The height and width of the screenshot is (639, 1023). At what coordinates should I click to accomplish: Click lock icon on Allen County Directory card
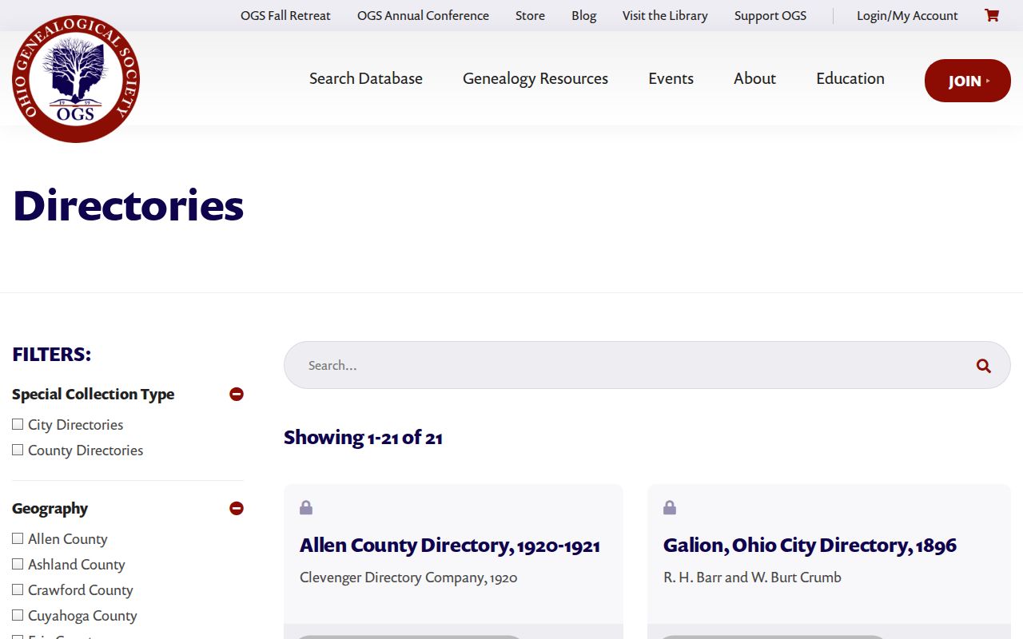pos(306,507)
